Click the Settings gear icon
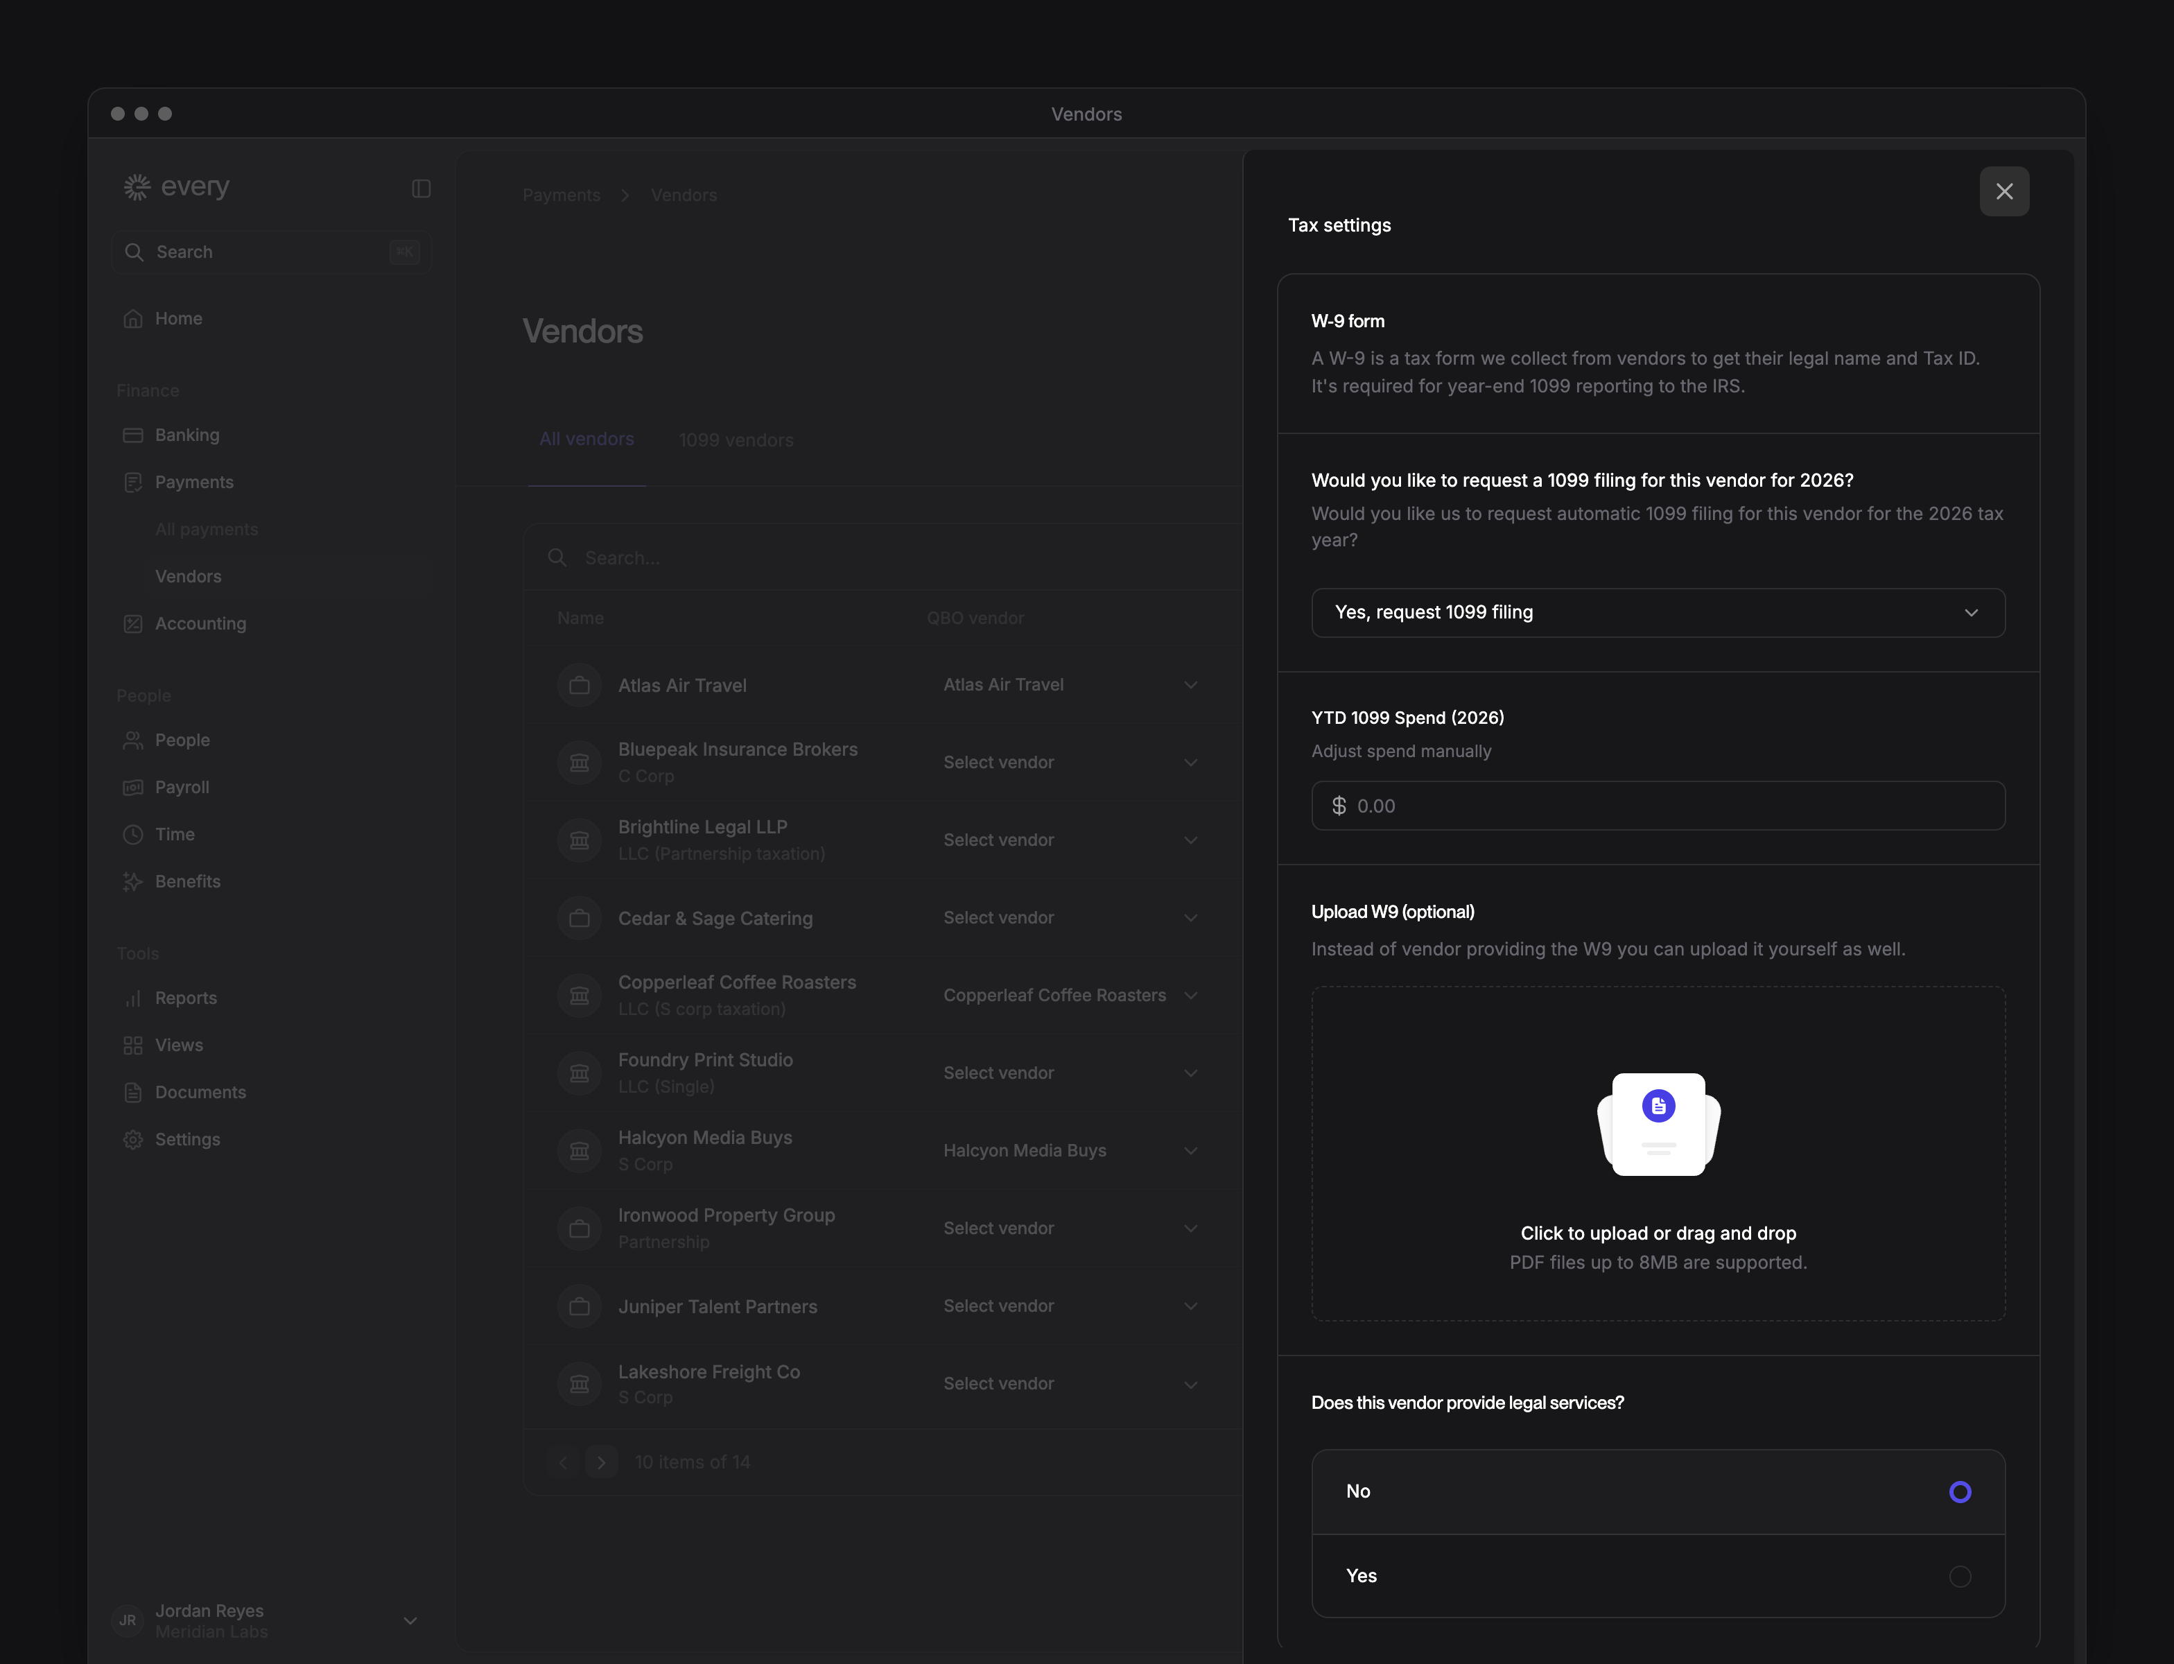This screenshot has height=1664, width=2174. coord(132,1139)
